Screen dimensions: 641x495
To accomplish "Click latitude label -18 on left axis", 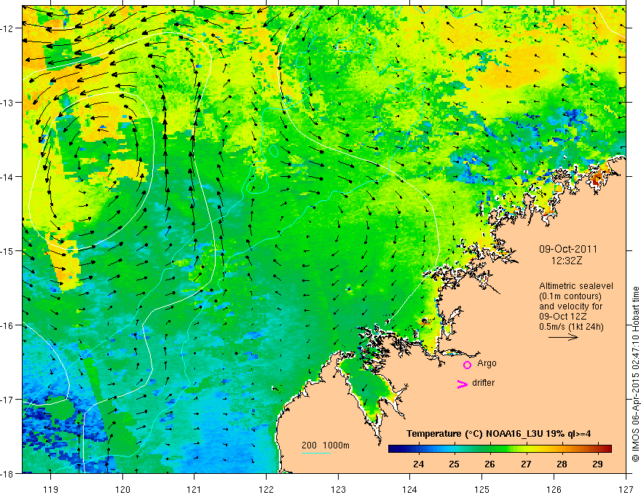I will (9, 473).
